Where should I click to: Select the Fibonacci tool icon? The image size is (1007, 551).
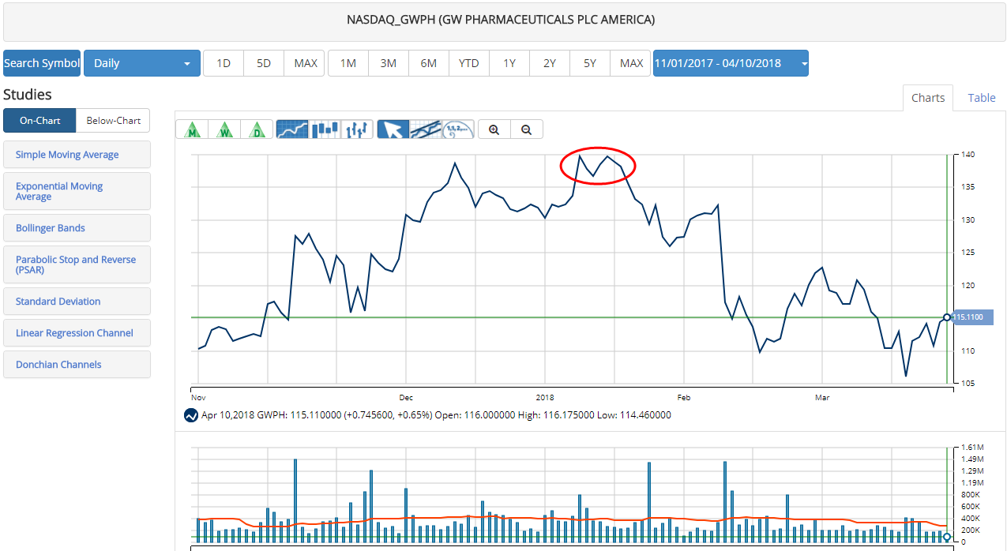(458, 129)
